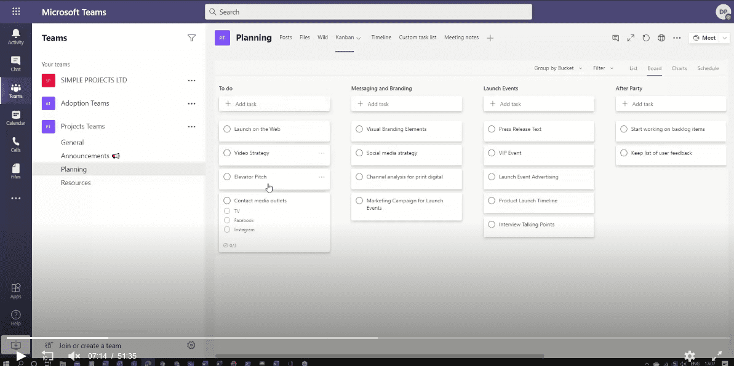The height and width of the screenshot is (366, 734).
Task: Open the Wiki tab
Action: point(322,38)
